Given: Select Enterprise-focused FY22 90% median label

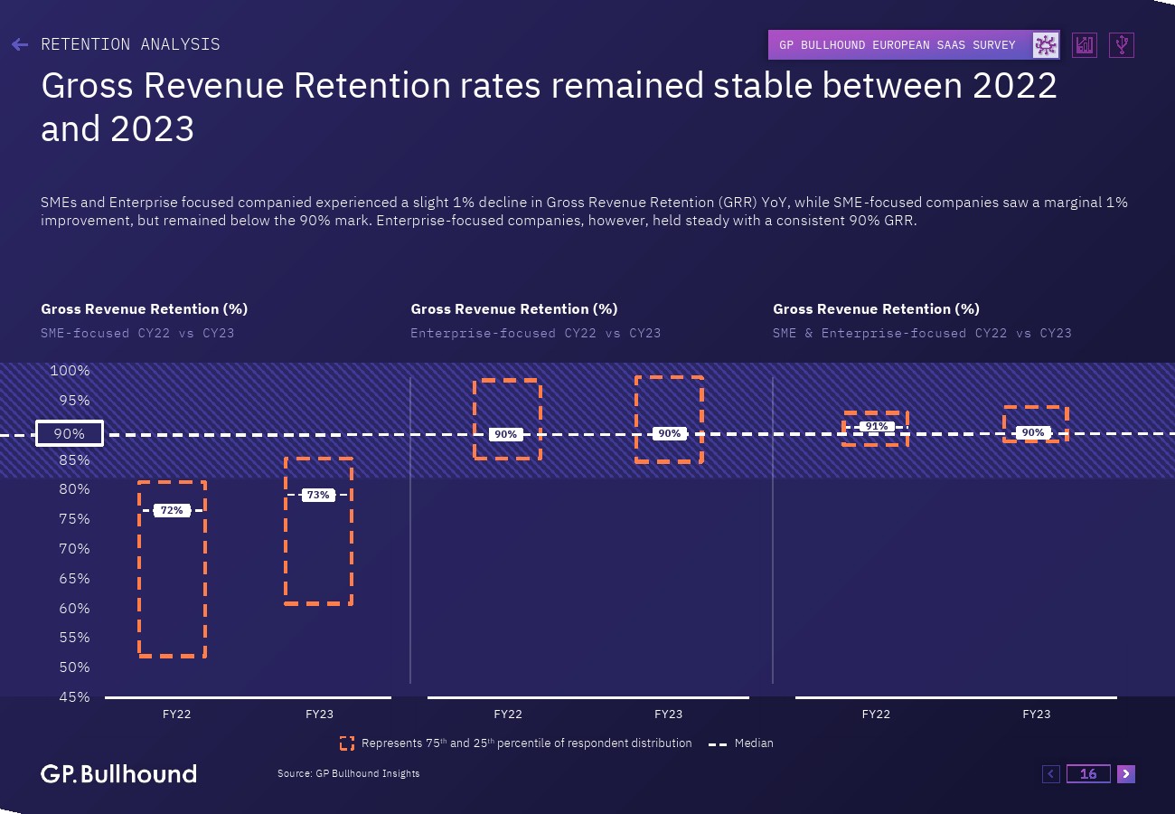Looking at the screenshot, I should tap(506, 434).
